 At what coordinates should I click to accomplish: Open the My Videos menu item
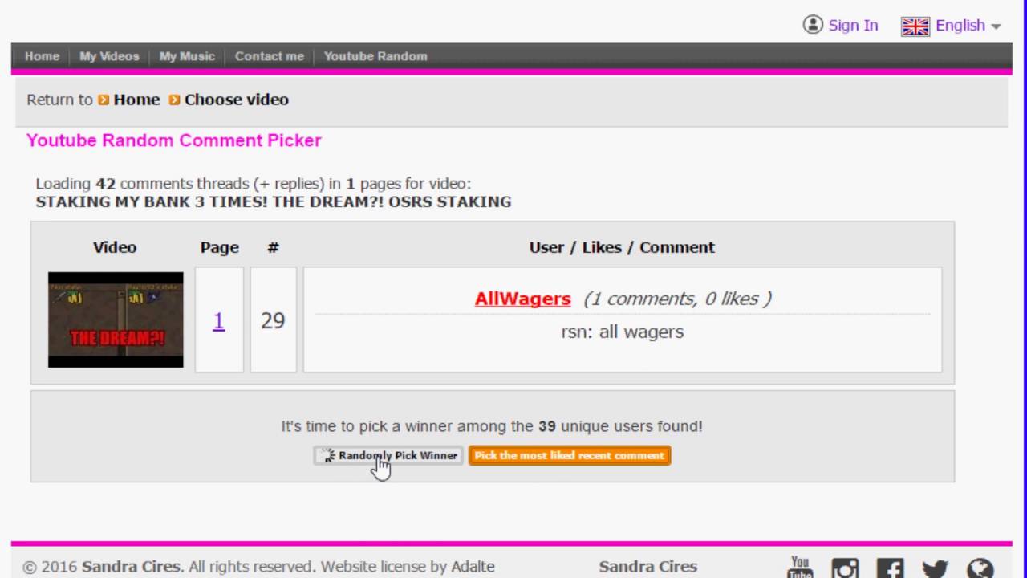click(x=109, y=56)
